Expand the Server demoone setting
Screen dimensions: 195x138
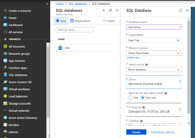tap(154, 82)
